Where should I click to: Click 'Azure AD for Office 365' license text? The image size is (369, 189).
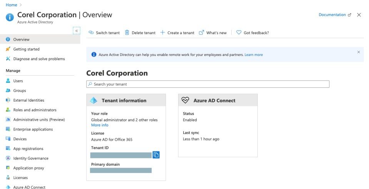point(112,140)
